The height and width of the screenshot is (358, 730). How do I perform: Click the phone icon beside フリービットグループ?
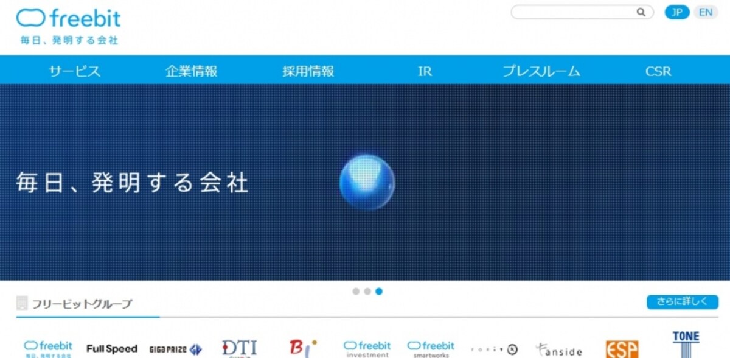[x=22, y=303]
